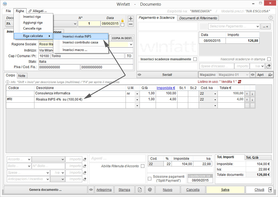Click the eye icon beside Magazzino dropdown
Screen dimensions: 278x197
click(252, 75)
